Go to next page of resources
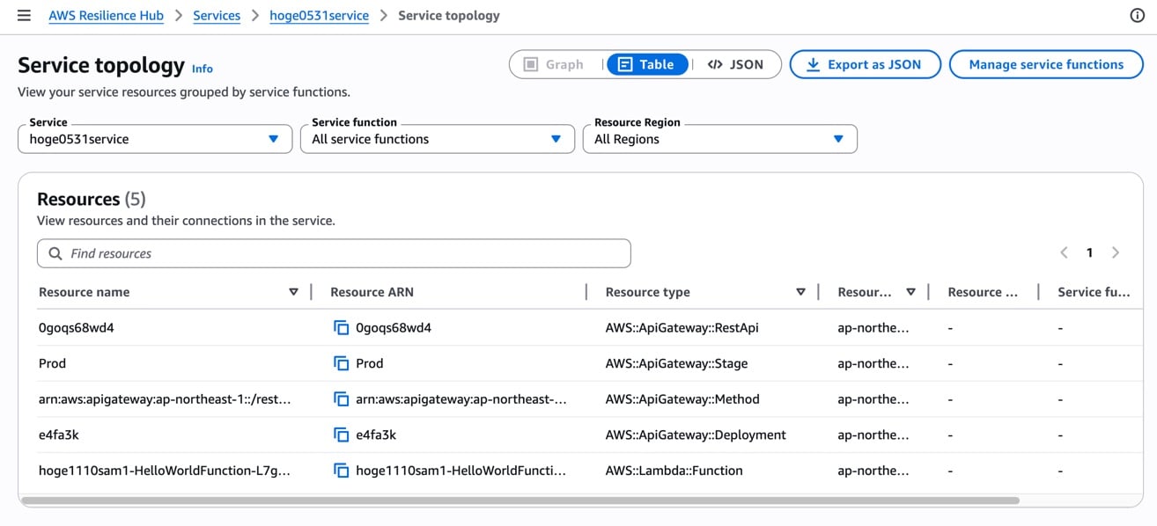This screenshot has width=1157, height=526. coord(1116,252)
